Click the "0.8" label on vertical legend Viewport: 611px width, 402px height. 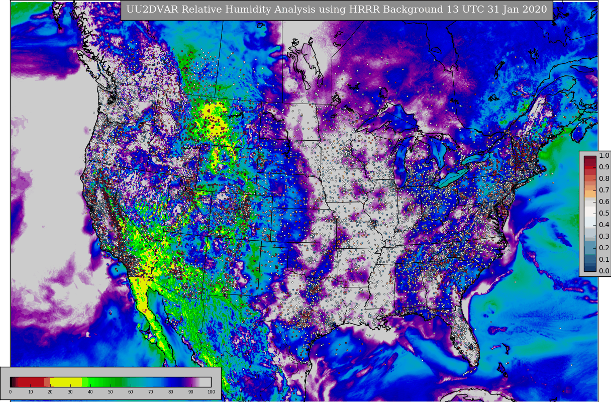coord(604,178)
